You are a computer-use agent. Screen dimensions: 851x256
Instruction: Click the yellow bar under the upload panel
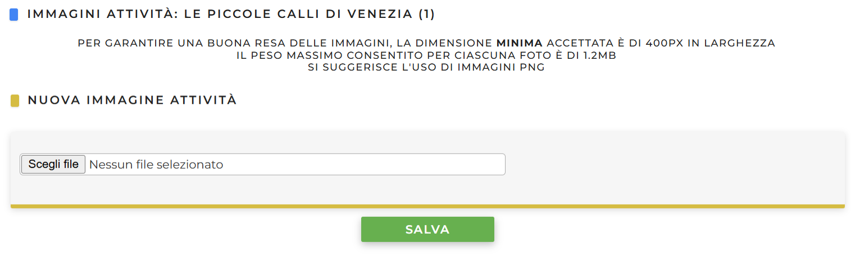tap(427, 206)
